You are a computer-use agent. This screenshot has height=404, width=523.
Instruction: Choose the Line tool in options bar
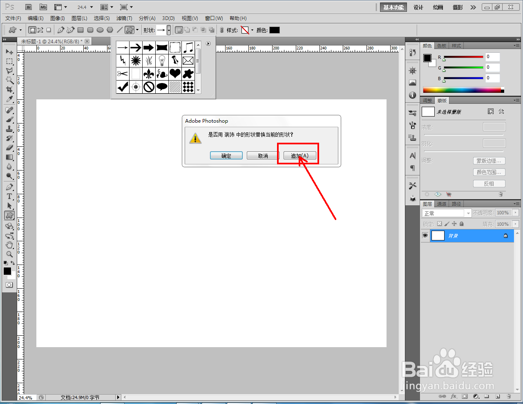(x=120, y=30)
